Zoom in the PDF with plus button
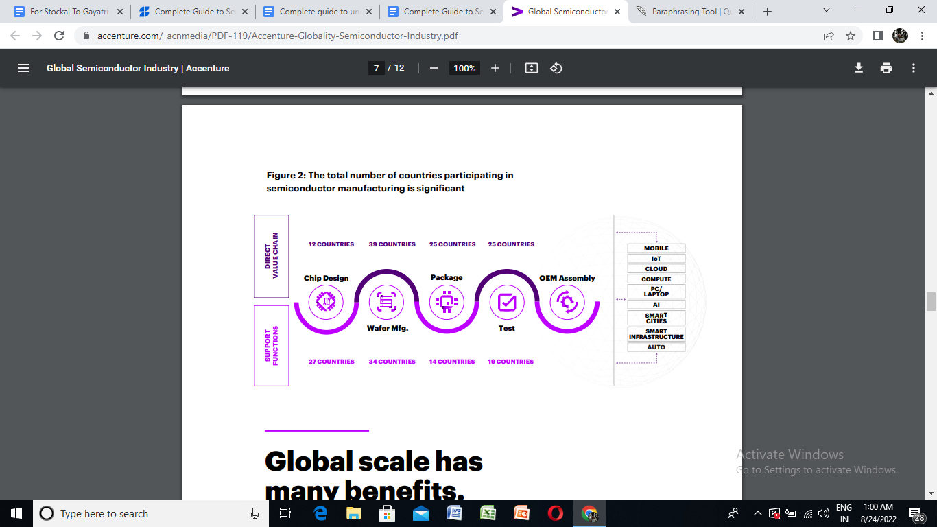The width and height of the screenshot is (937, 527). [x=495, y=68]
